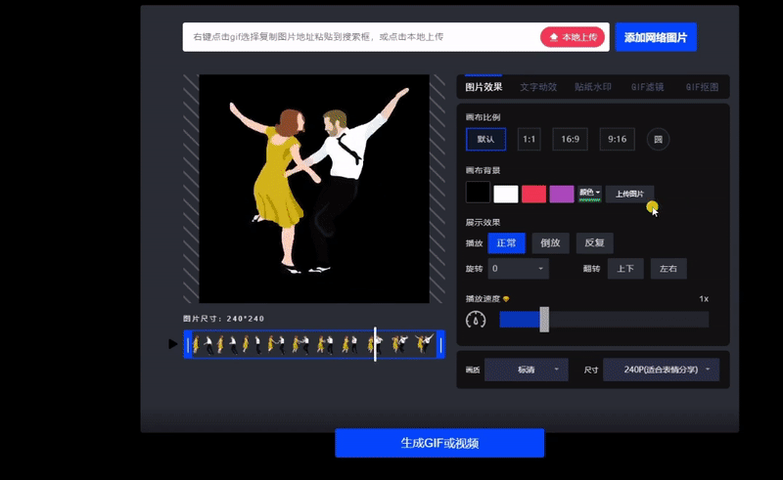
Task: Click the 图片尺寸：240*240 text
Action: tap(224, 319)
